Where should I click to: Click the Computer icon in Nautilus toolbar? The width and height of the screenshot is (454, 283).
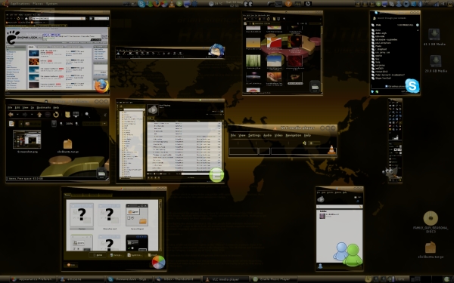pos(76,115)
